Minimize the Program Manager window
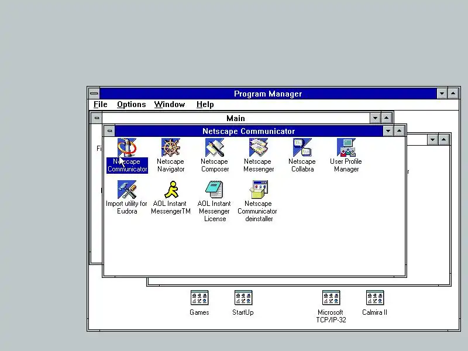 442,94
